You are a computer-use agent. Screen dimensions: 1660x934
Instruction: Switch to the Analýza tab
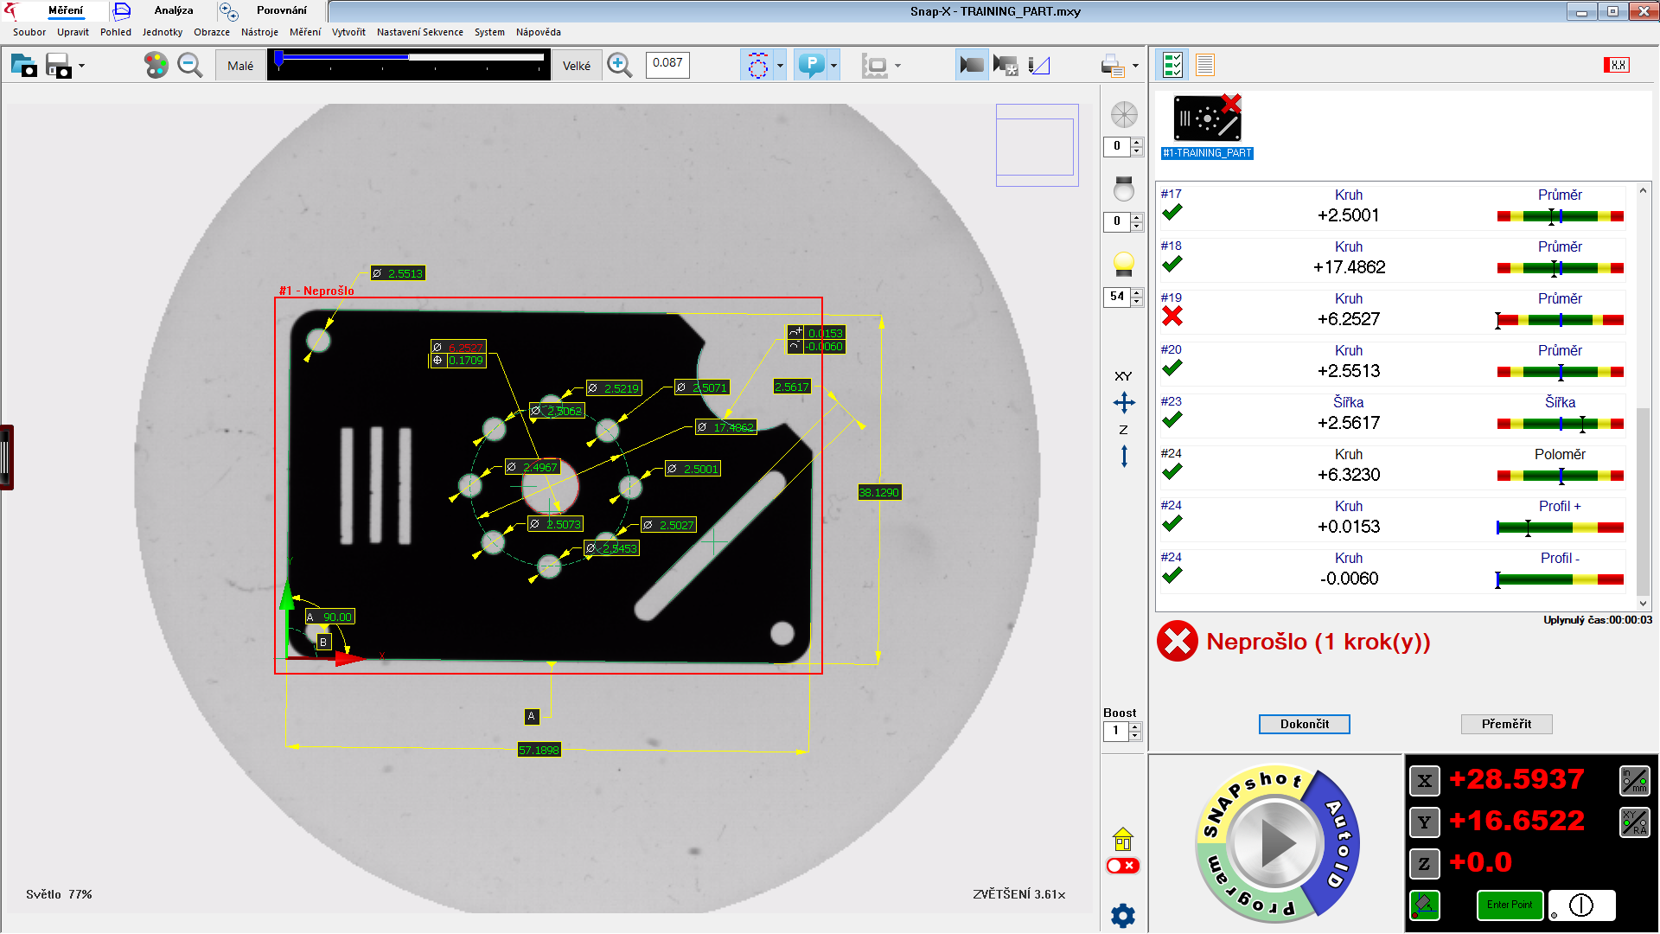pyautogui.click(x=173, y=10)
